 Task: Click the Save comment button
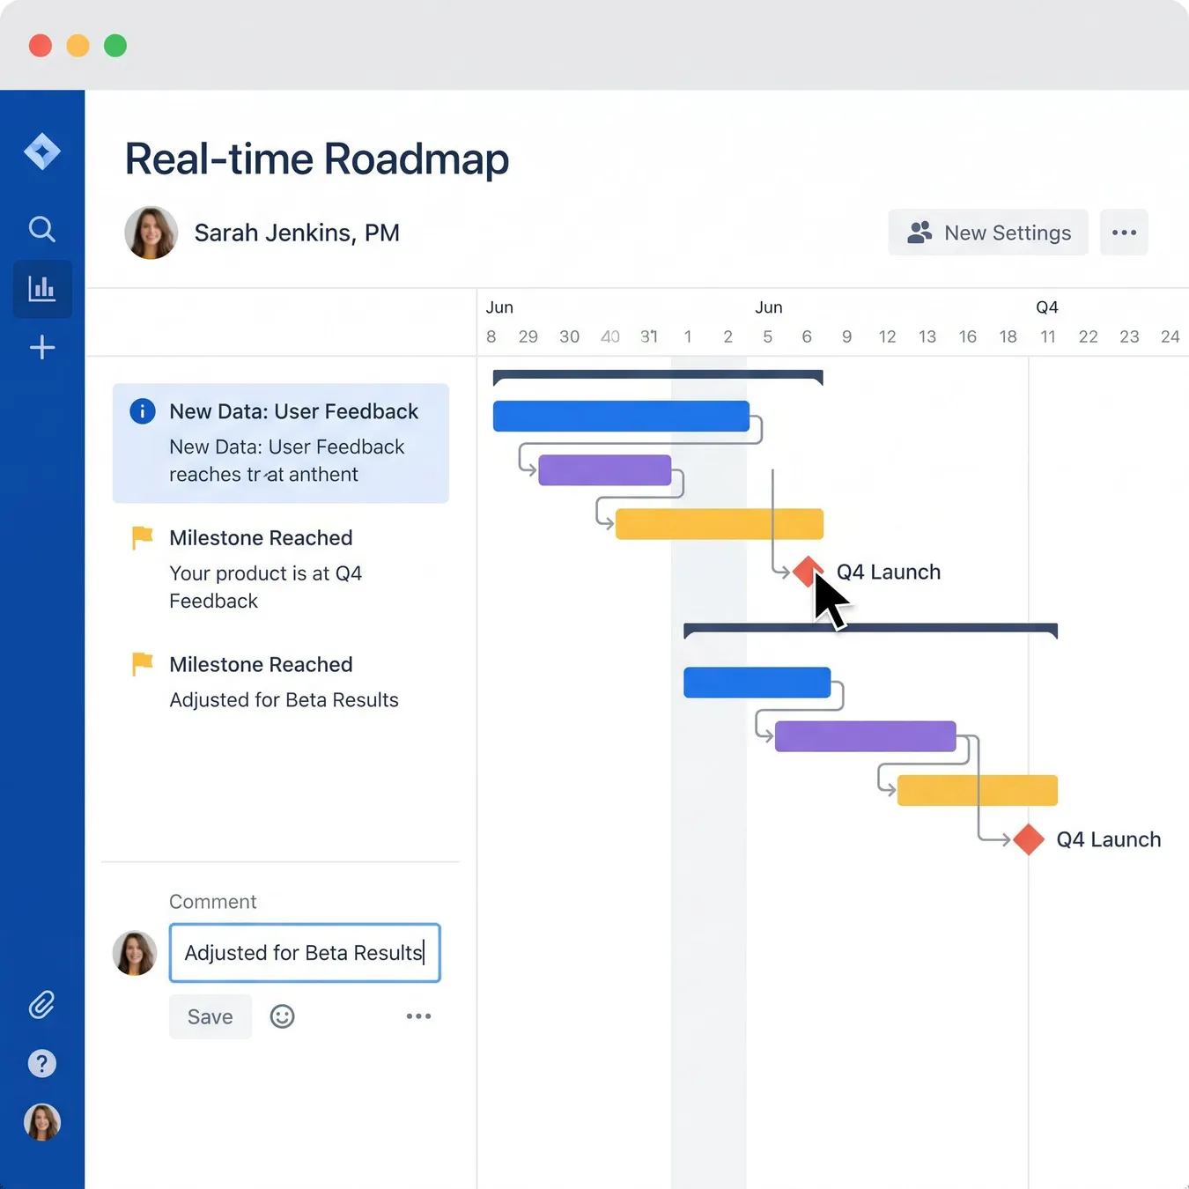point(210,1016)
